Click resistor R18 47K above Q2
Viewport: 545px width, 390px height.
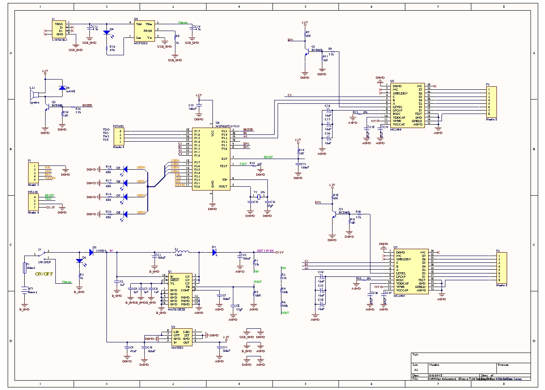click(332, 196)
